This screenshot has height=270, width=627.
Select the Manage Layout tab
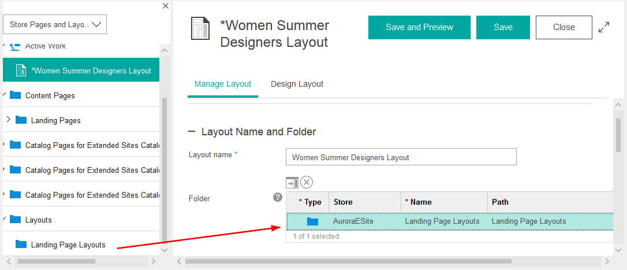223,84
